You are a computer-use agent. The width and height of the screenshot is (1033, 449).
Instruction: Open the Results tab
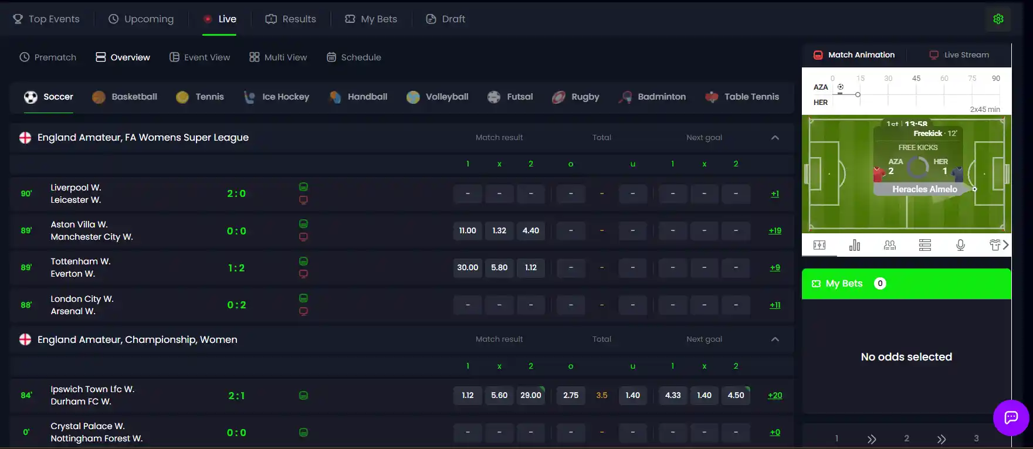(x=290, y=19)
